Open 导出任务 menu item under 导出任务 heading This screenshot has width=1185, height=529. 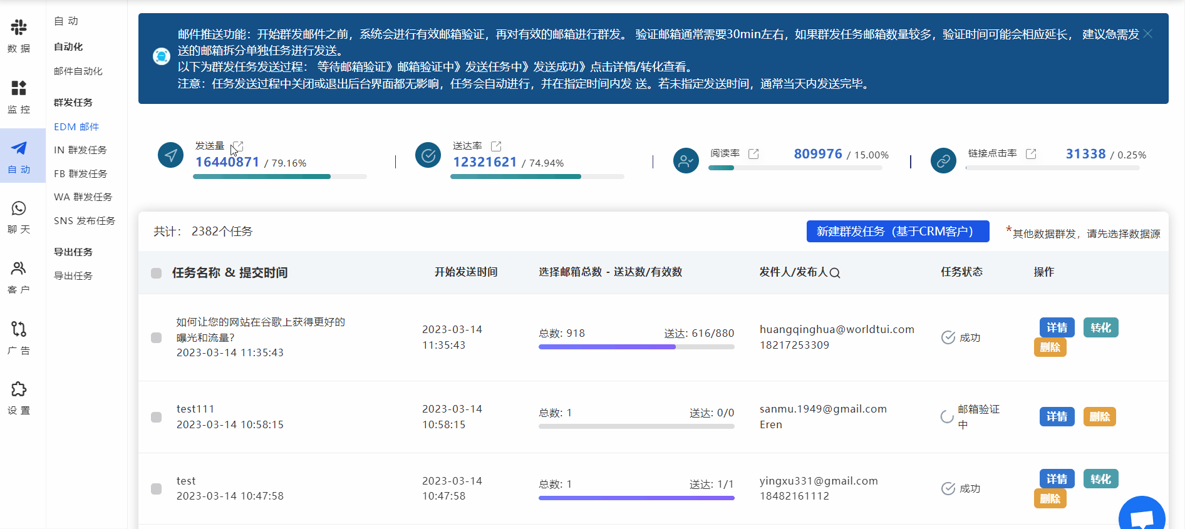[x=73, y=275]
